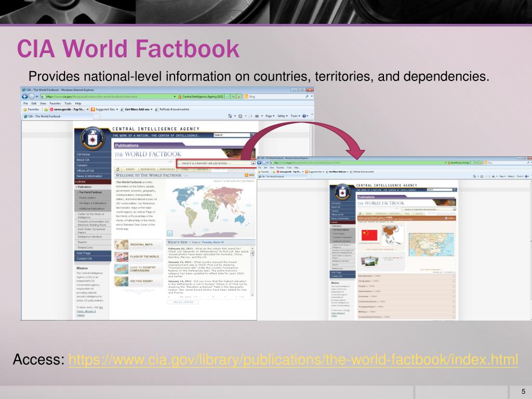The height and width of the screenshot is (399, 532).
Task: Open Contact CIA in sidebar
Action: coord(92,259)
